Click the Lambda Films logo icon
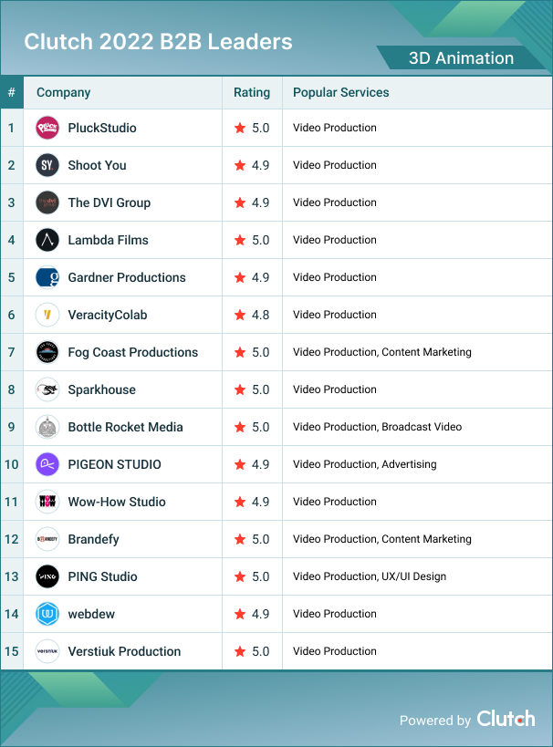Viewport: 553px width, 747px height. (x=47, y=240)
